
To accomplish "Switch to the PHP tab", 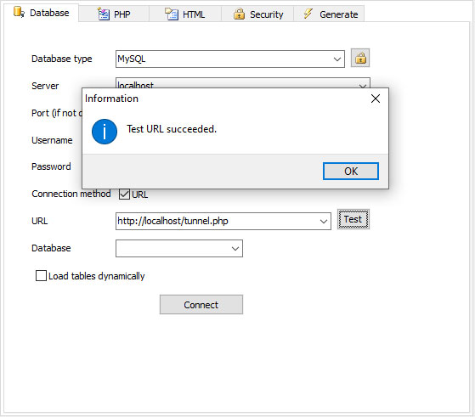I will (114, 14).
